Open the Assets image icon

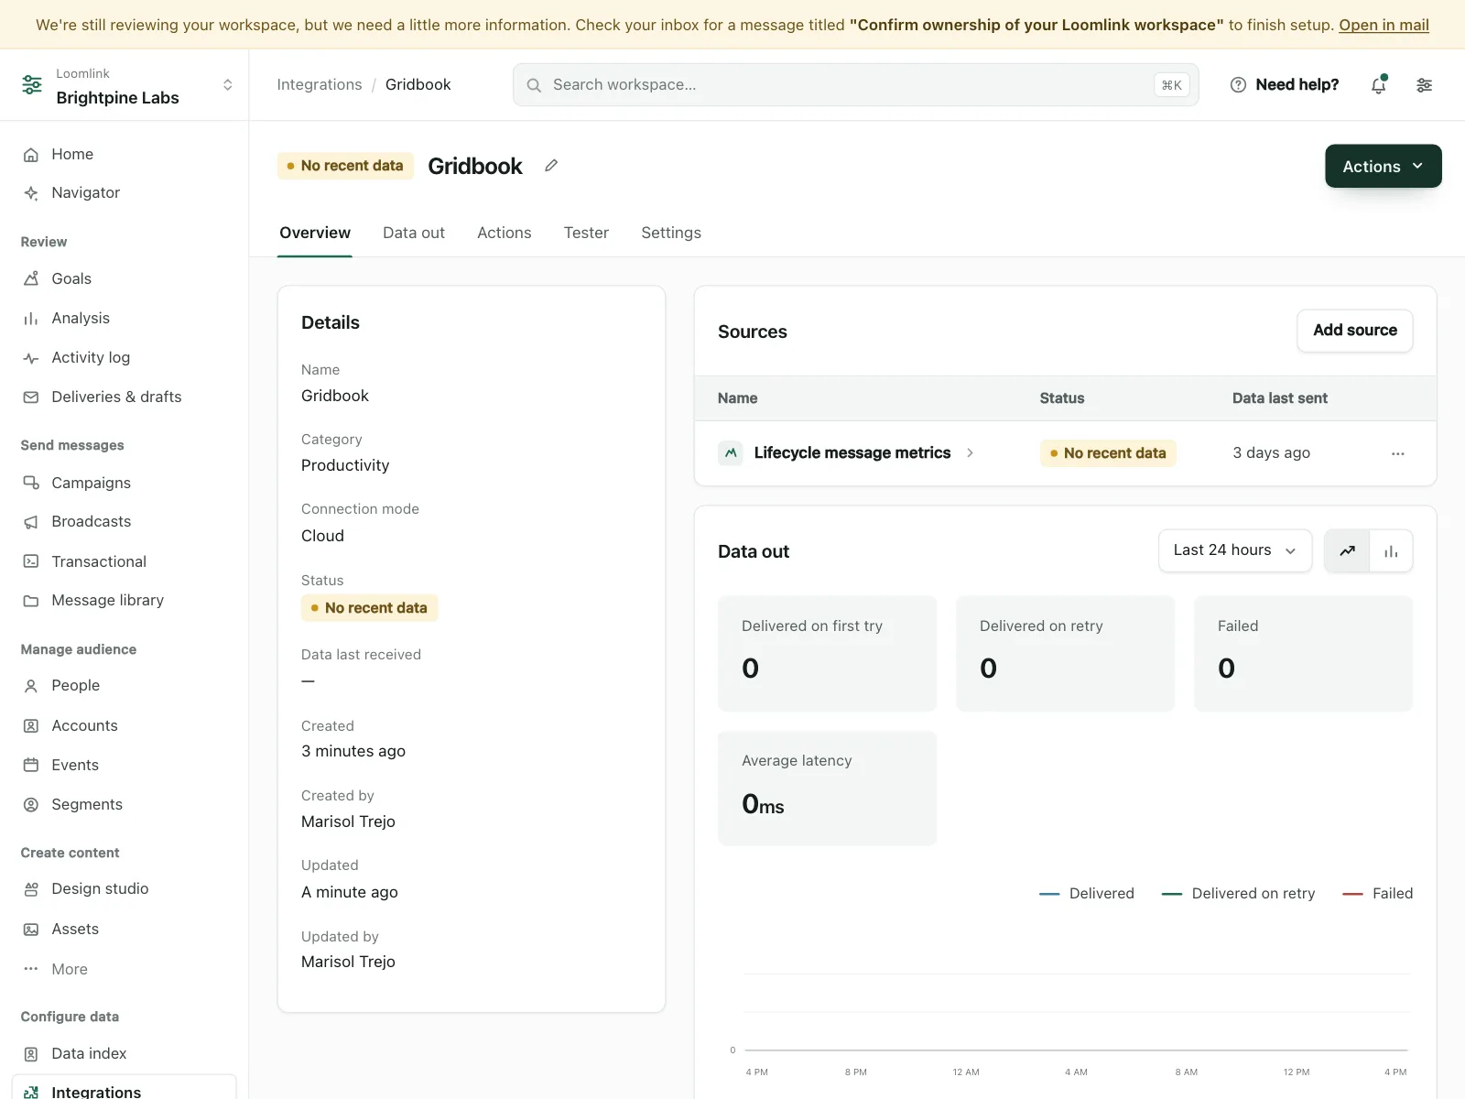click(x=31, y=930)
